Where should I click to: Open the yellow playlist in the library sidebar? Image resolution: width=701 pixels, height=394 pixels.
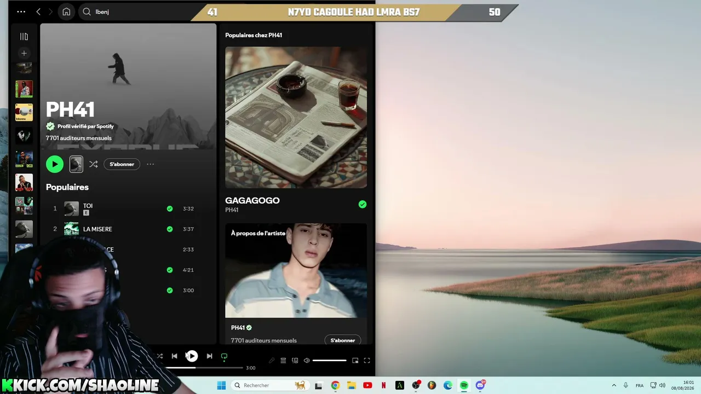[x=24, y=112]
